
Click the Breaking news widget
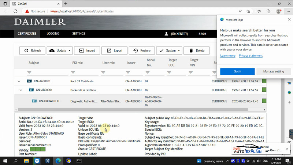pos(210,161)
